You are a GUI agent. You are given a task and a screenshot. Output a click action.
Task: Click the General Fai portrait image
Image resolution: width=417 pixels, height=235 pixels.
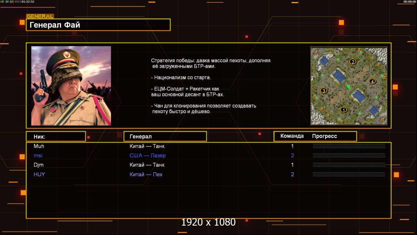point(71,86)
